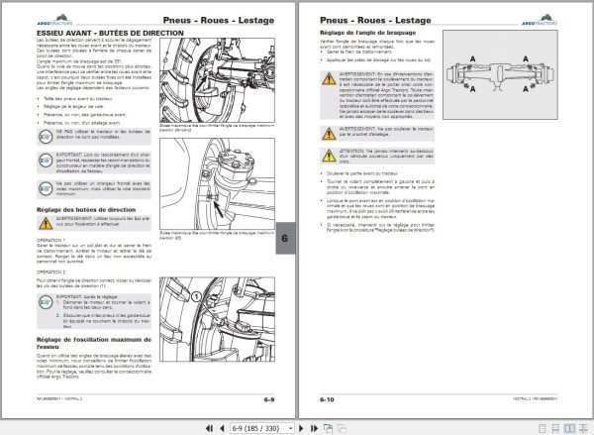Click the 'OPÉRATION 1' label
Screen dimensions: 594x435
[50, 241]
